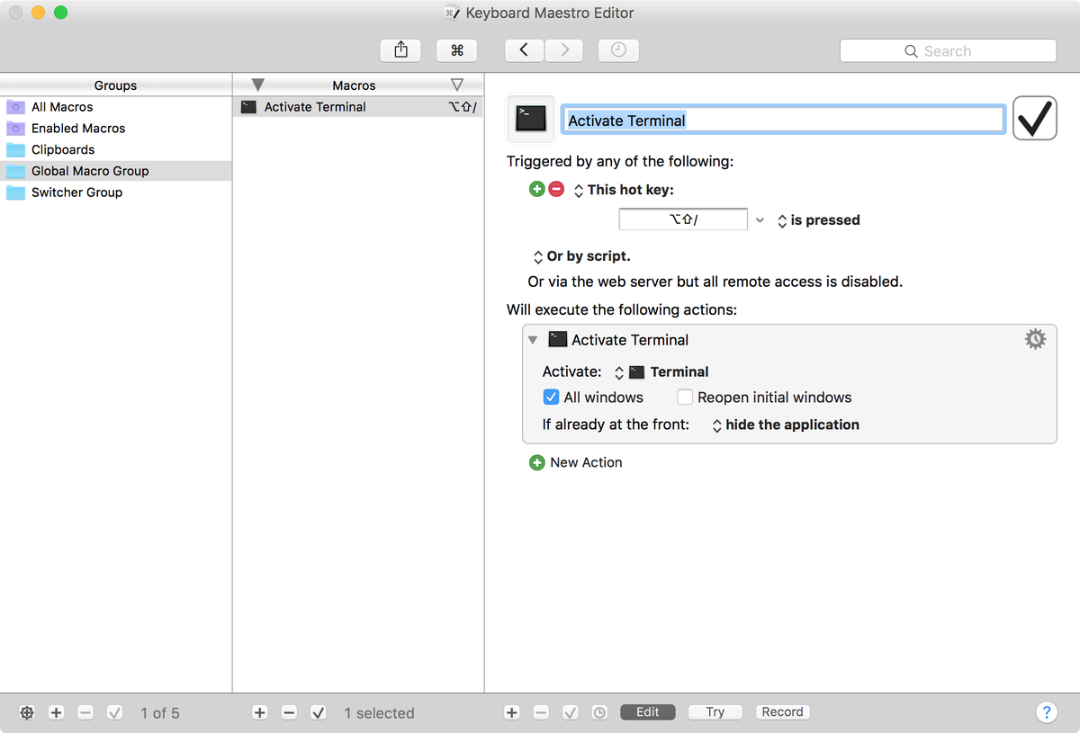This screenshot has width=1080, height=733.
Task: Open the 'Or by script' popup
Action: pyautogui.click(x=582, y=256)
